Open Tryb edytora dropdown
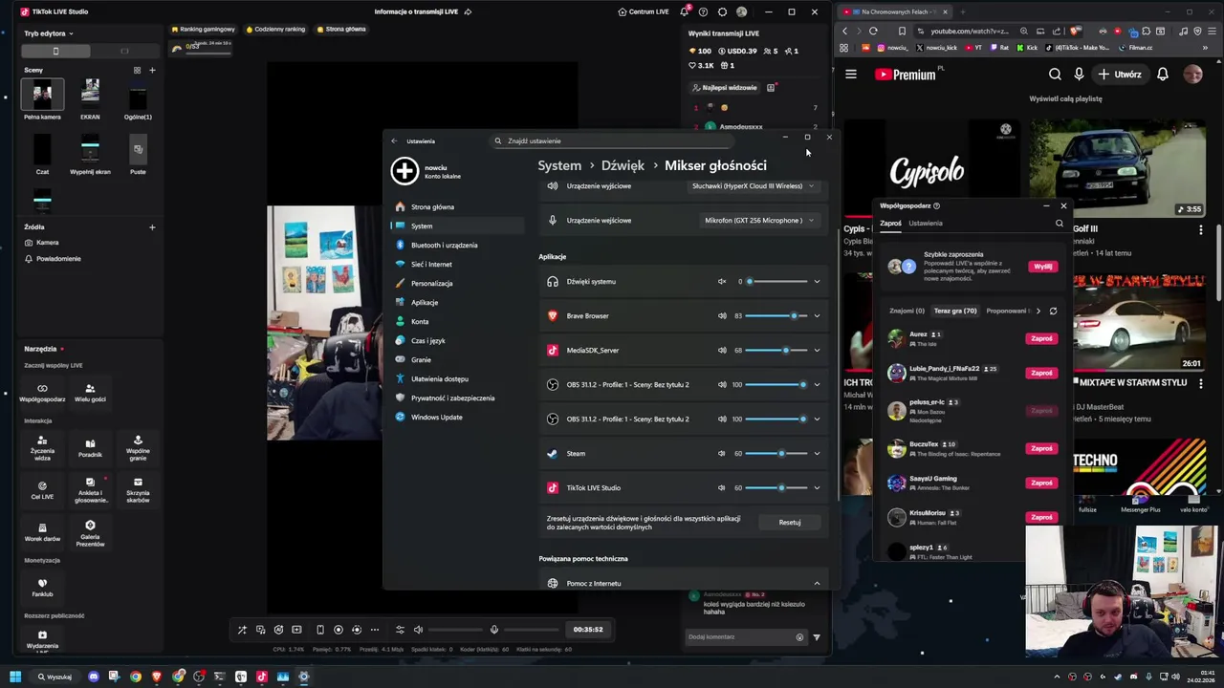1224x688 pixels. pyautogui.click(x=49, y=33)
